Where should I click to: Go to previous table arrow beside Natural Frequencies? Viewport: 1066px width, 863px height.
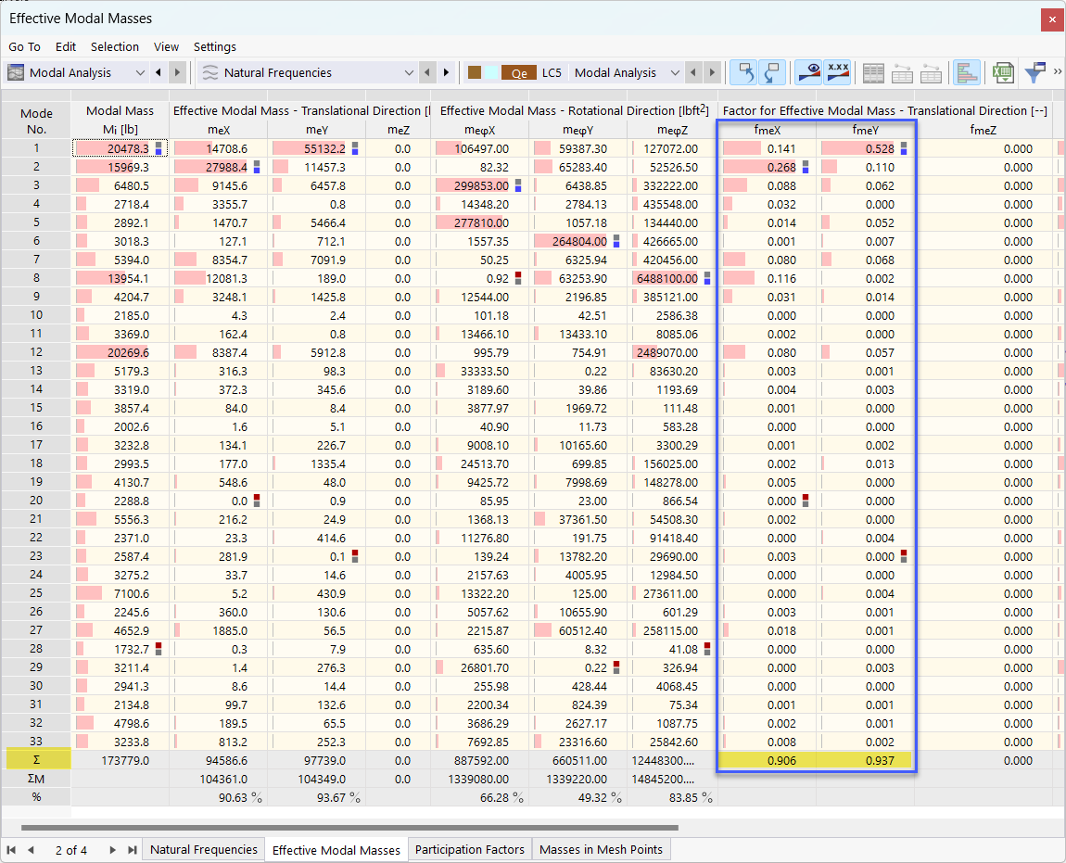[x=427, y=73]
